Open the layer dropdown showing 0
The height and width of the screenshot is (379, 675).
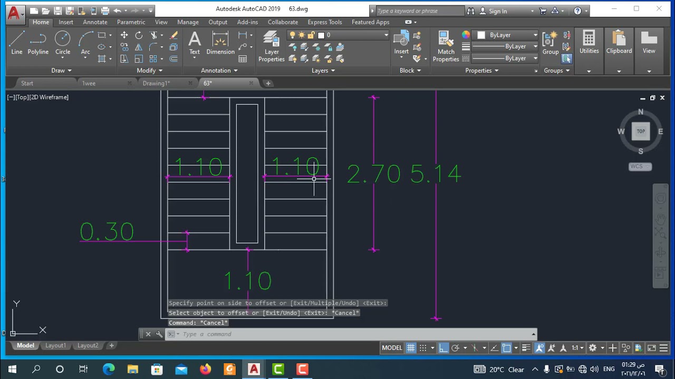pyautogui.click(x=339, y=35)
